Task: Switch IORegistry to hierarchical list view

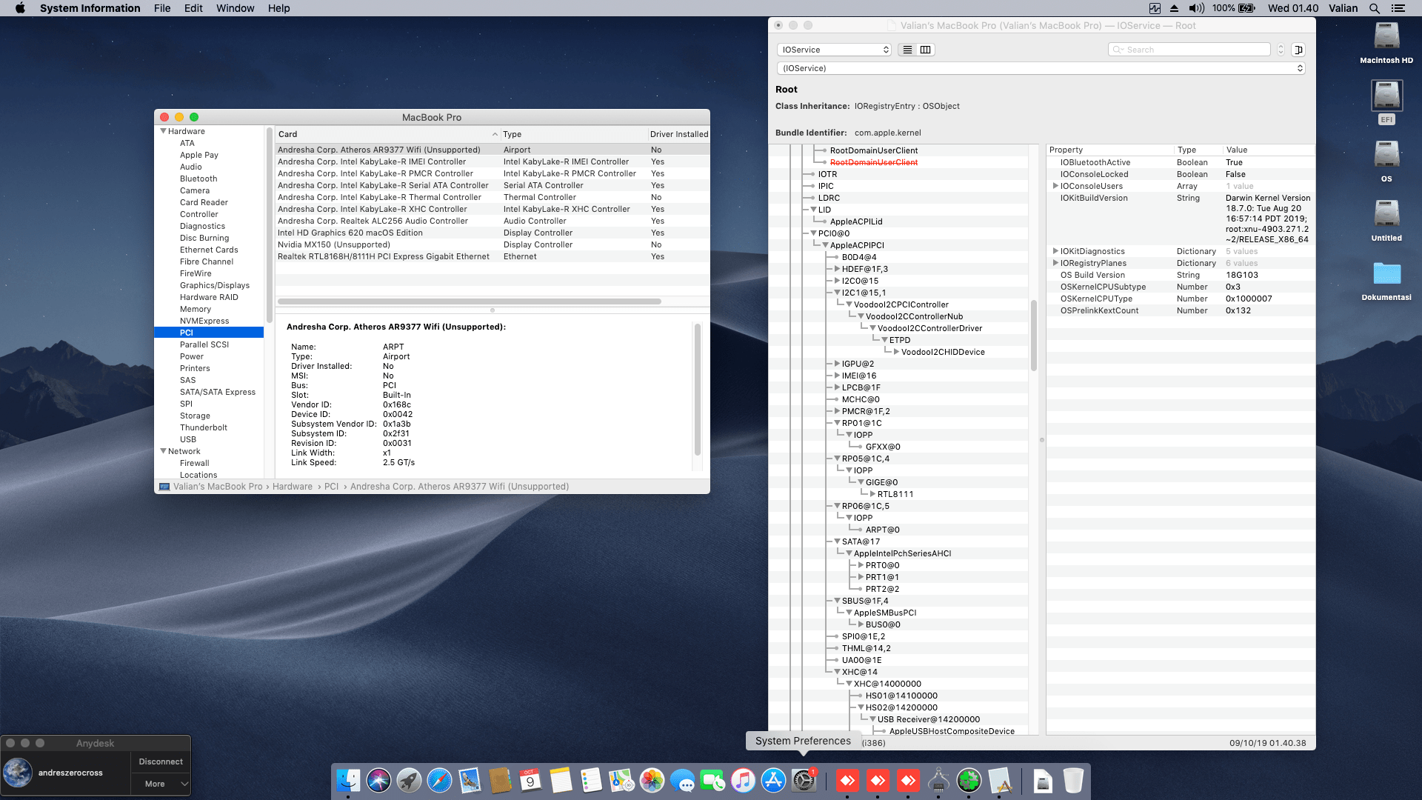Action: pyautogui.click(x=907, y=50)
